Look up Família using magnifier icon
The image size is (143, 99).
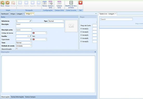(x=30, y=36)
